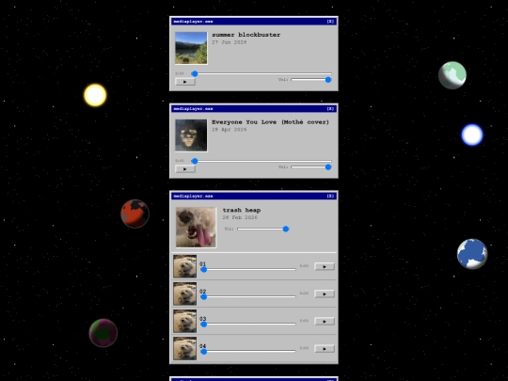Click the blue and white Earth-like planet
508x381 pixels.
point(472,254)
